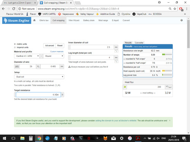Click the Advanced button
Screen dimensions: 190x142
tap(49, 45)
